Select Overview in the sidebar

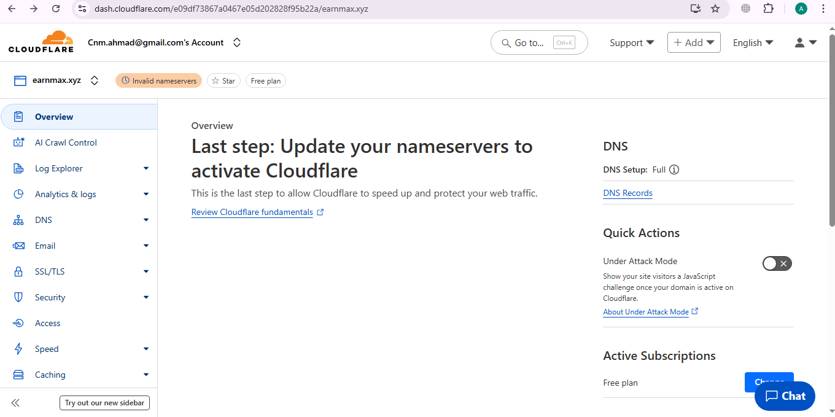54,117
